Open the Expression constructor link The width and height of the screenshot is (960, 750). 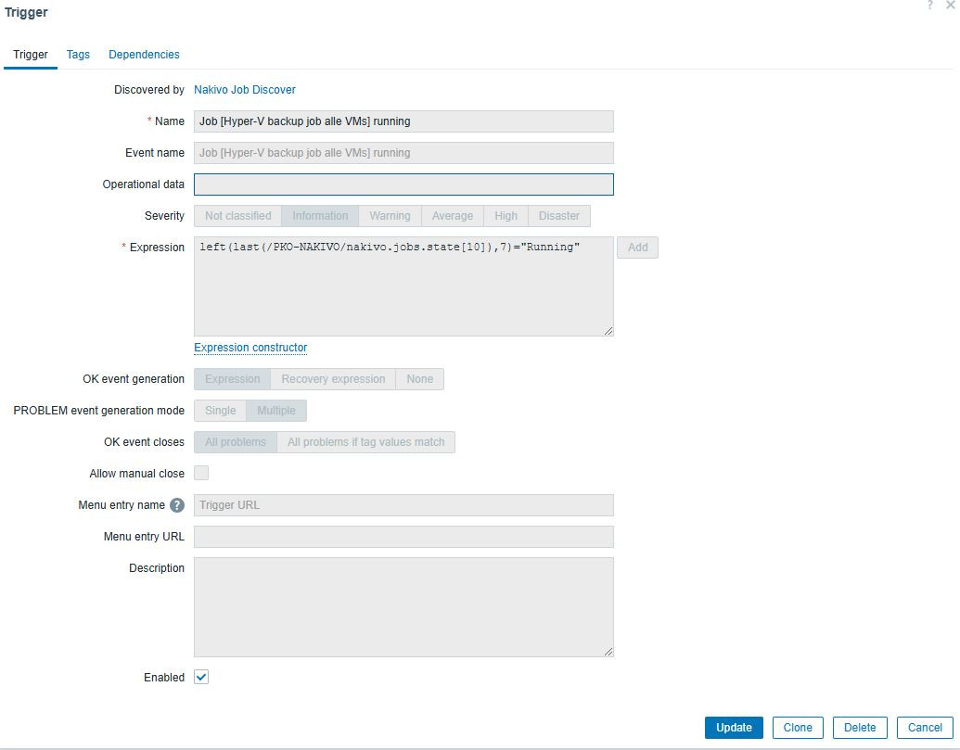pyautogui.click(x=250, y=348)
